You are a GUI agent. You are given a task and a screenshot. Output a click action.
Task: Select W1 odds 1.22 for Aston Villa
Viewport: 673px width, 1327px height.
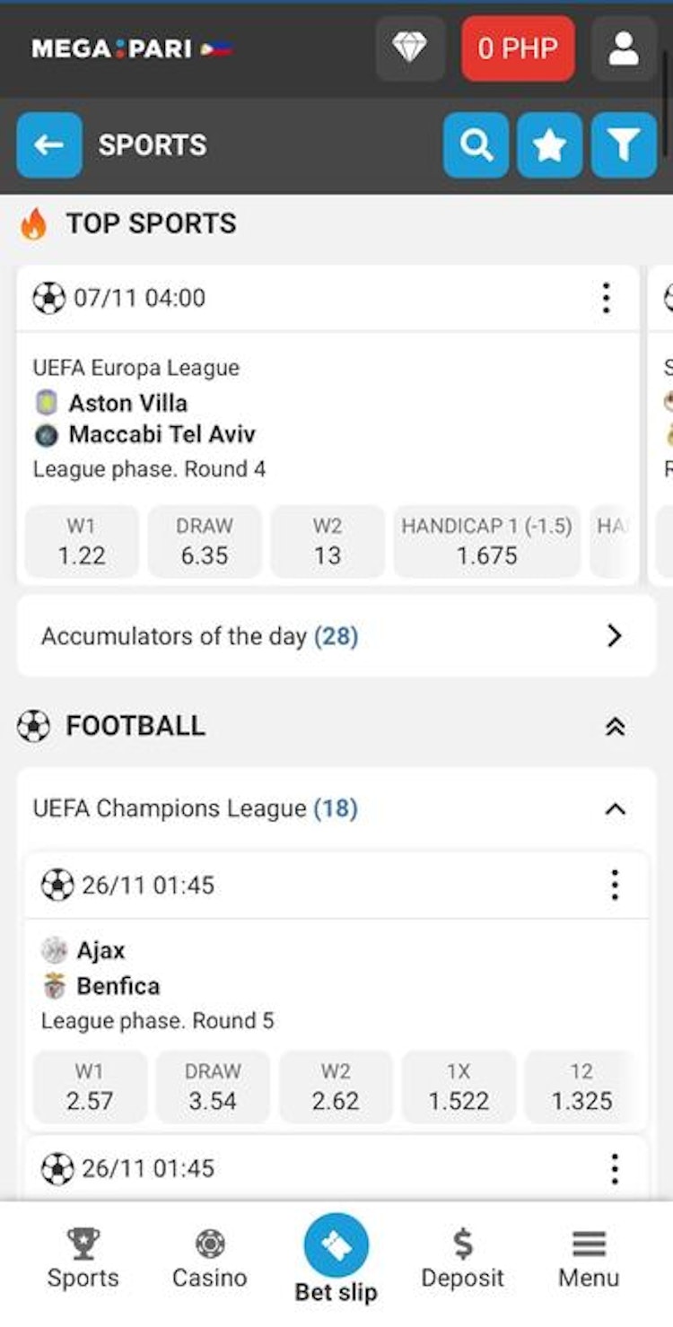coord(82,542)
